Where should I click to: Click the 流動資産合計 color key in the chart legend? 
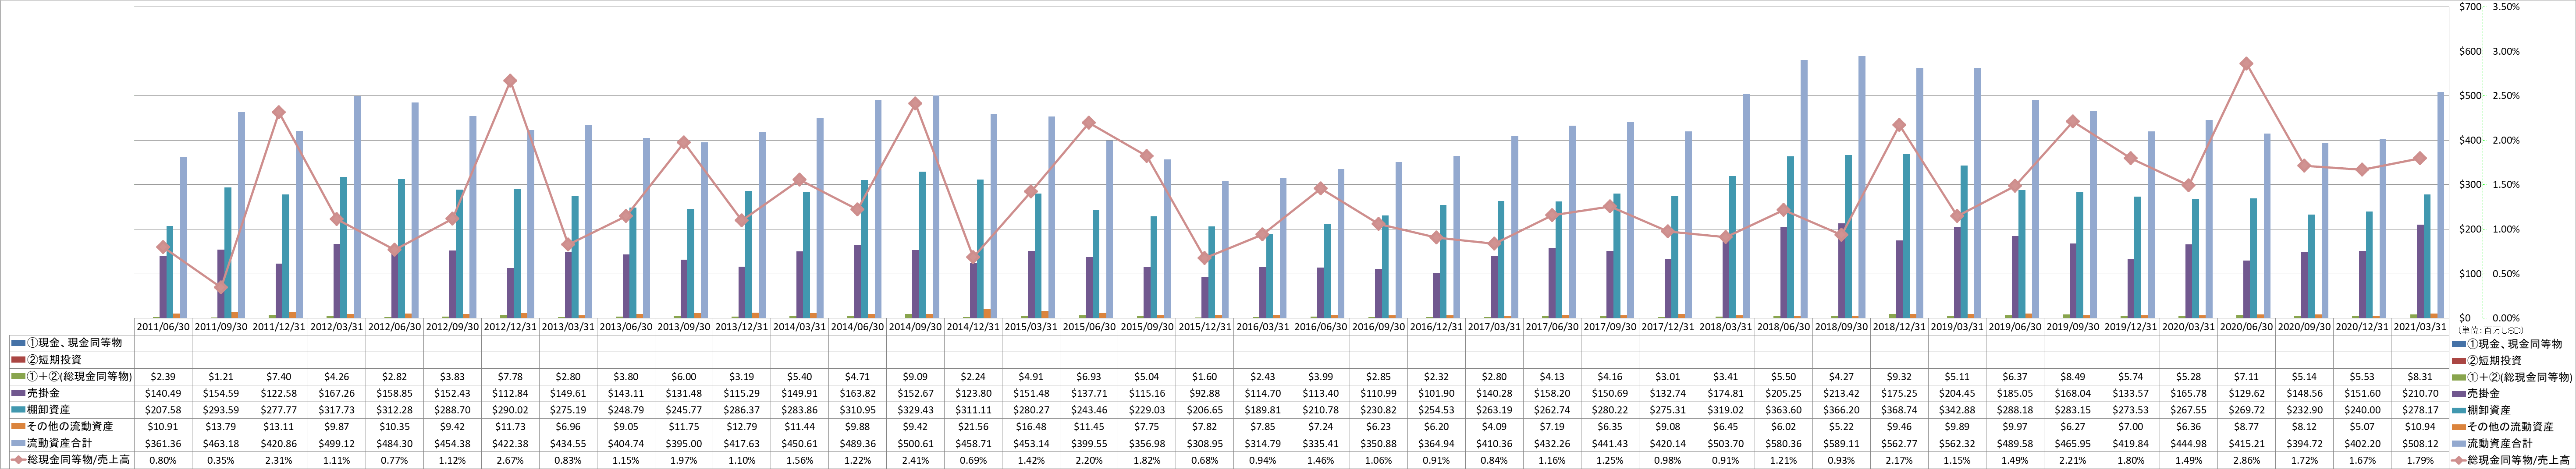(2458, 443)
